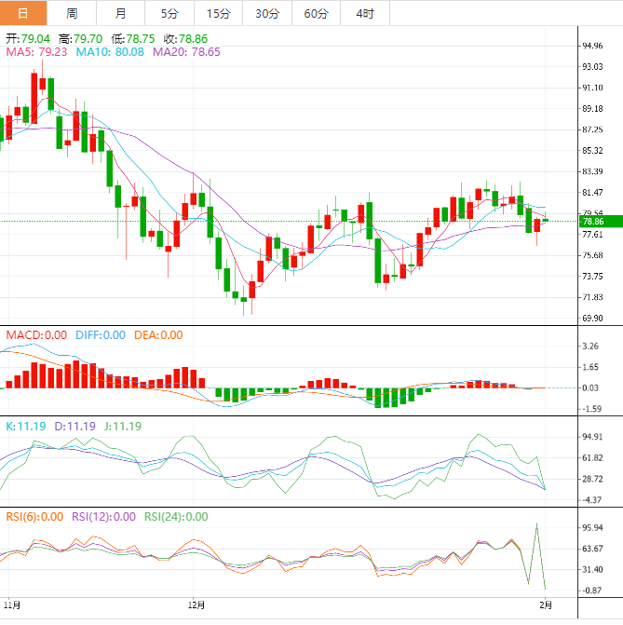Click the DIFF:0.00 label

[101, 334]
